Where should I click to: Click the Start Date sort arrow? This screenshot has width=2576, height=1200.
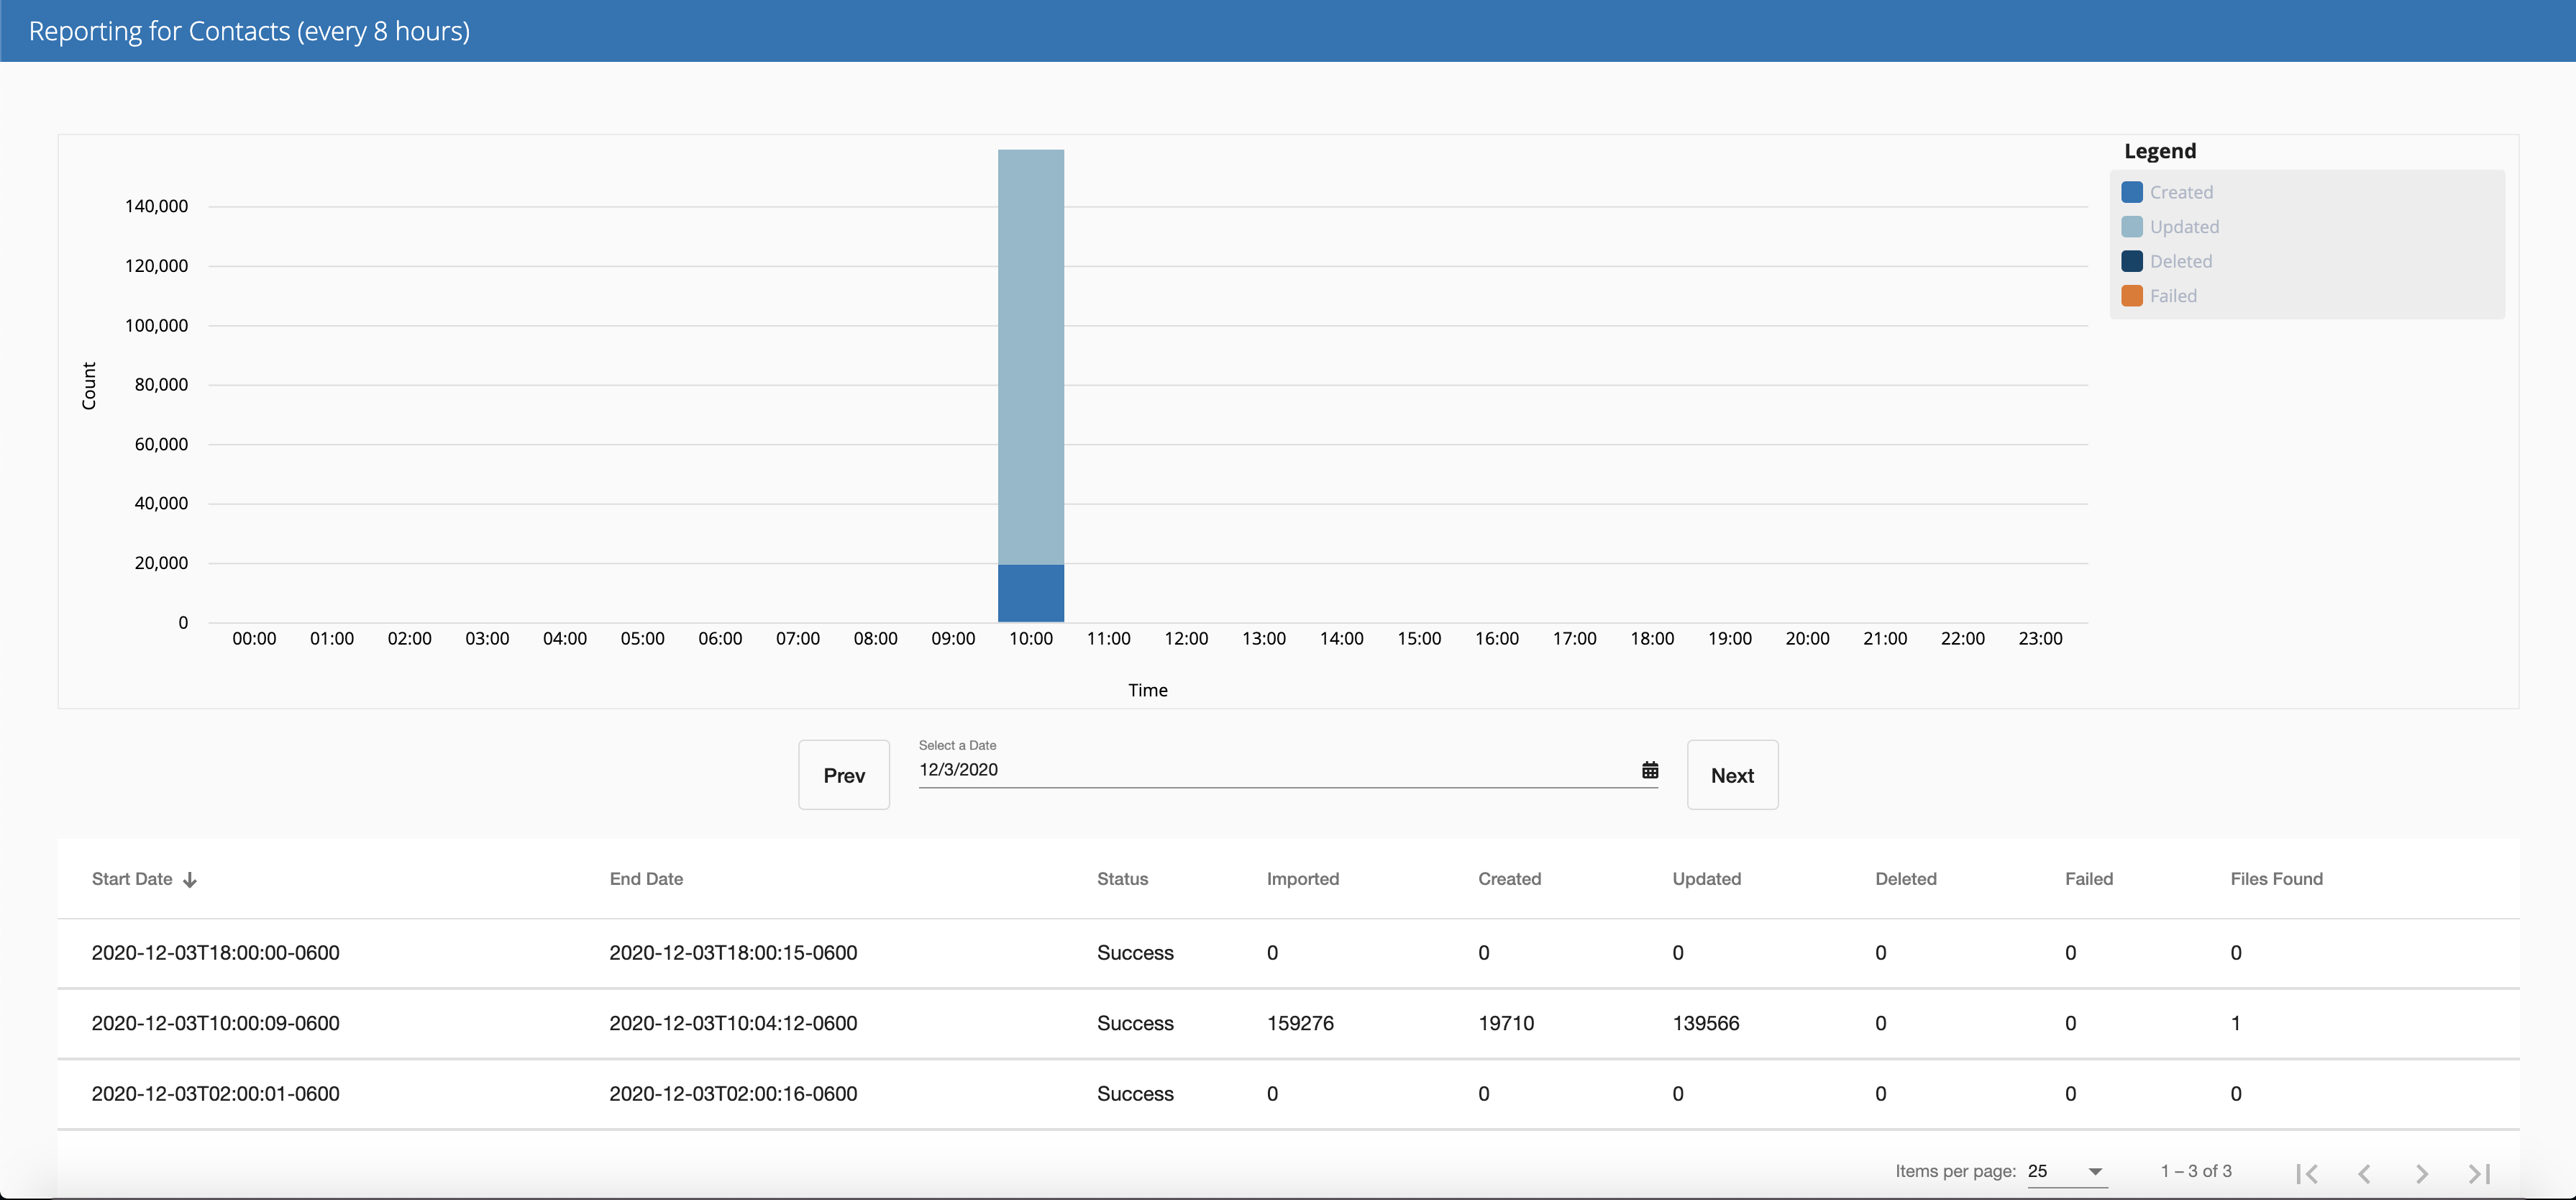pos(190,880)
